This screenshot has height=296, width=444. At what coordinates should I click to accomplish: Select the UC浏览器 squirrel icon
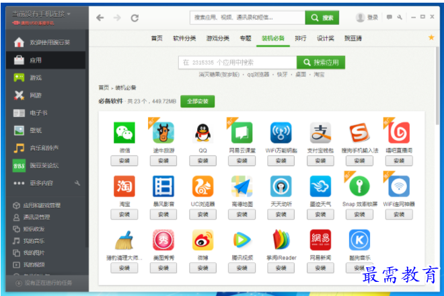click(x=202, y=186)
